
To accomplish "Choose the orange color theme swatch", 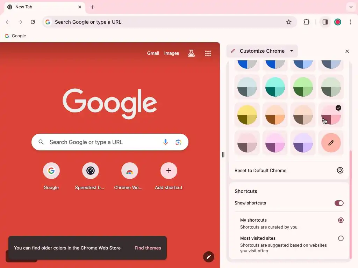I will tap(275, 115).
